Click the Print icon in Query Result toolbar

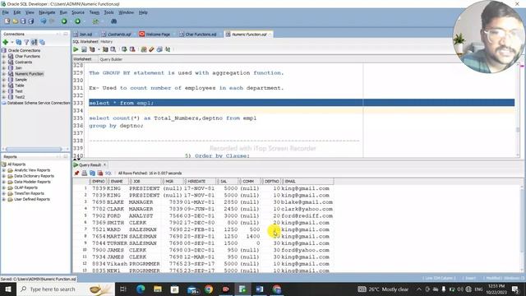(x=84, y=173)
